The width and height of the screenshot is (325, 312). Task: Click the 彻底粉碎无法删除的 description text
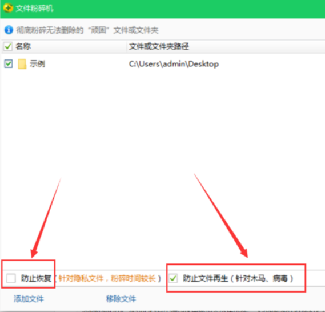click(87, 30)
